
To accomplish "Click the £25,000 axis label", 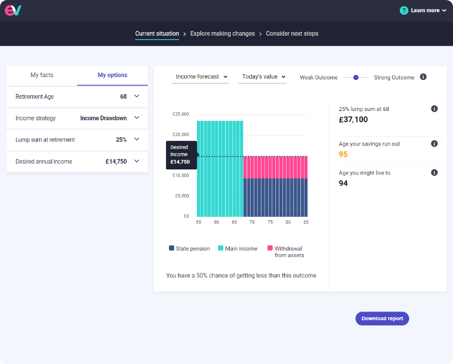I will (181, 114).
